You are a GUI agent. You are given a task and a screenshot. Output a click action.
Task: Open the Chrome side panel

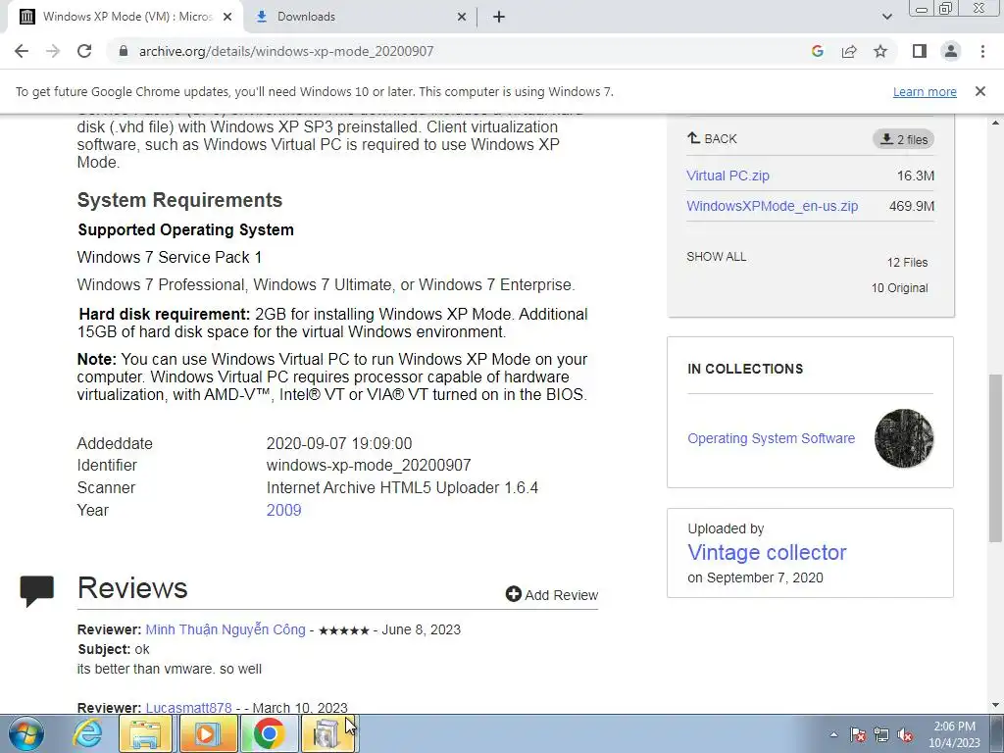(920, 51)
